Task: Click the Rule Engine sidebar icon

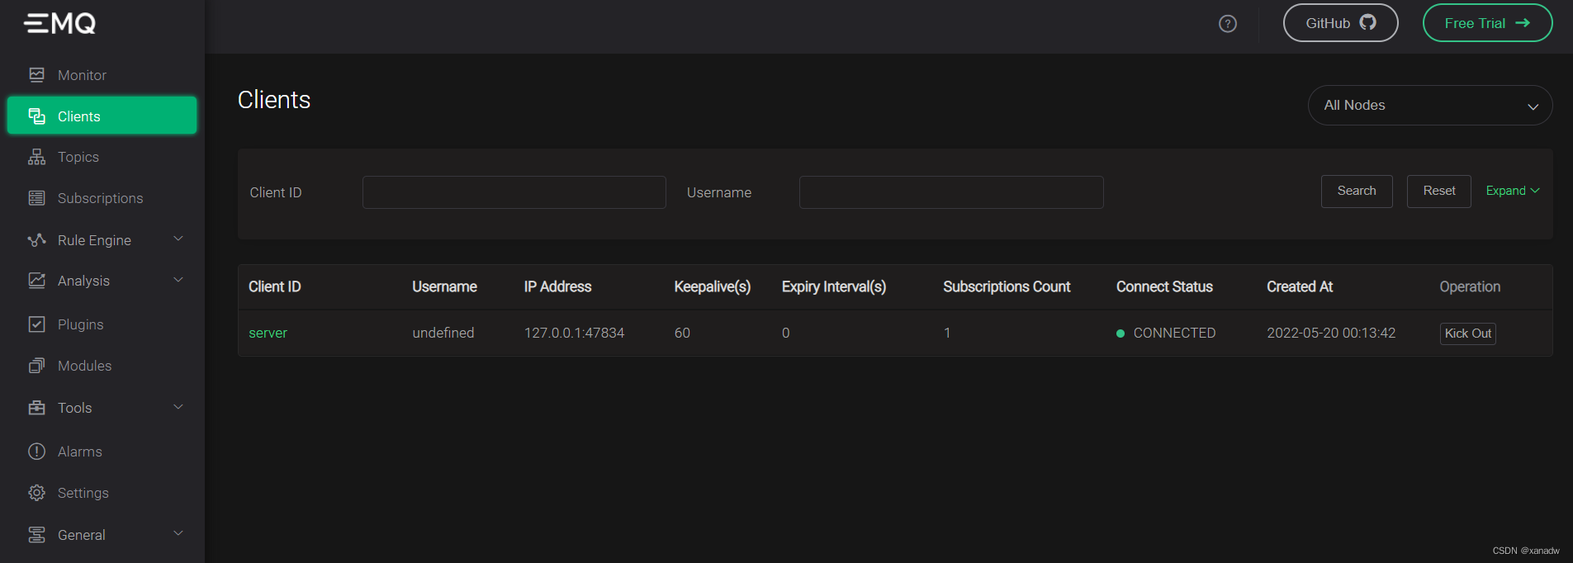Action: click(36, 240)
